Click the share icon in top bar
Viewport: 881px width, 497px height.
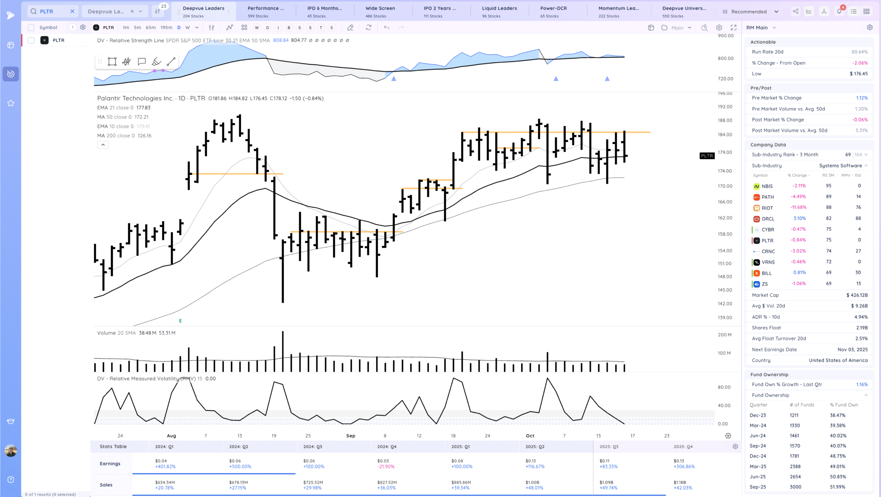pyautogui.click(x=796, y=11)
